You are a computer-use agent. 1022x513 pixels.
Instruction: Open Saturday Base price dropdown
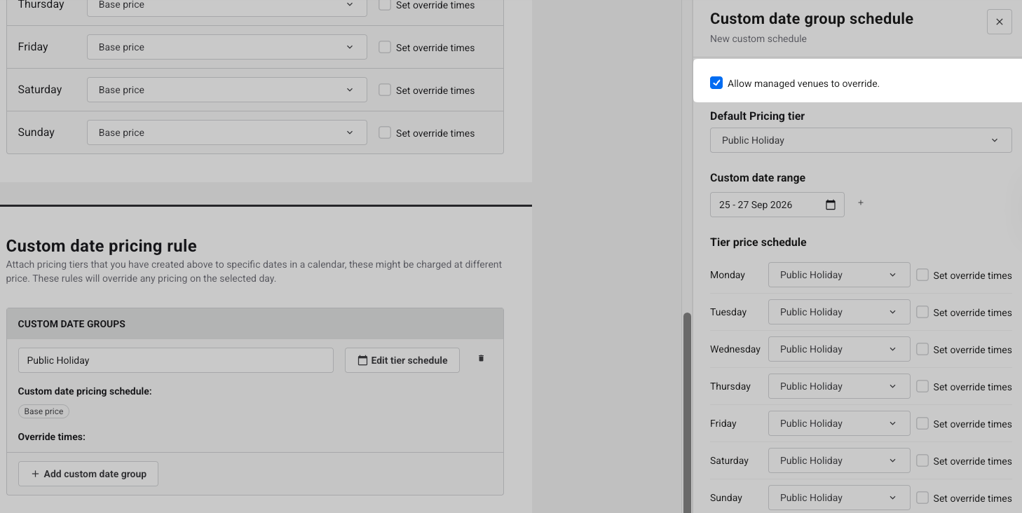coord(227,90)
